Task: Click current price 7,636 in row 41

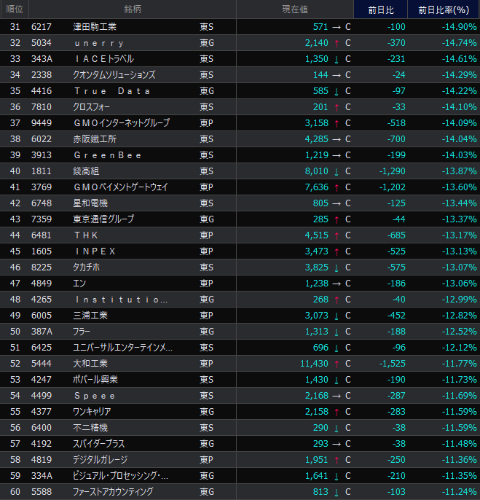Action: pos(317,187)
